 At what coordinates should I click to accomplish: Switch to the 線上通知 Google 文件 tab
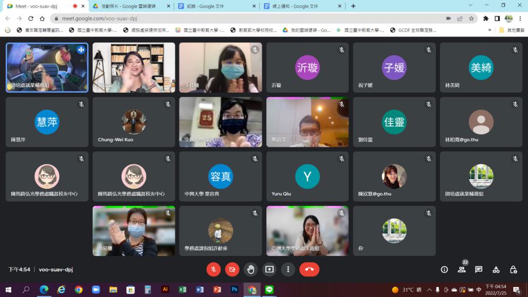300,6
